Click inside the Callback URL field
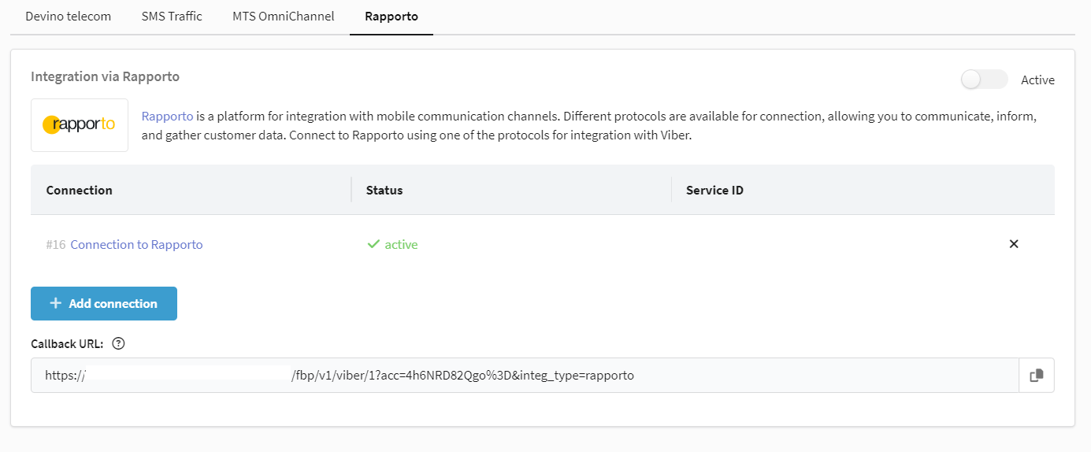The width and height of the screenshot is (1091, 452). click(525, 376)
